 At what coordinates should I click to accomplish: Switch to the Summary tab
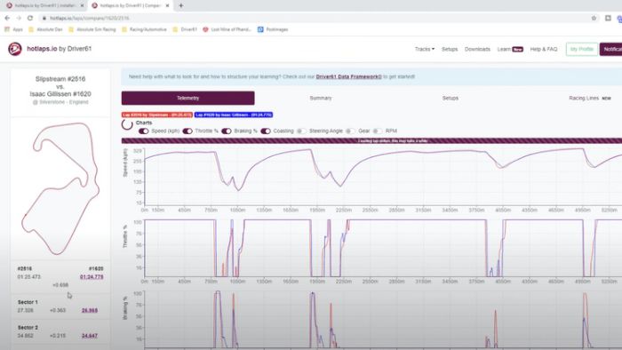[x=321, y=98]
